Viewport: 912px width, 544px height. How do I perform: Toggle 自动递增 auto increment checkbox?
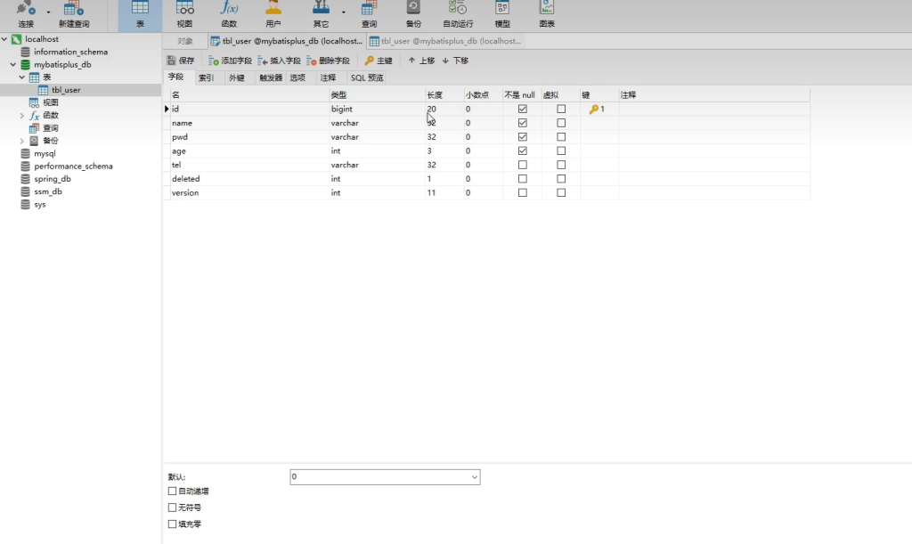click(173, 491)
